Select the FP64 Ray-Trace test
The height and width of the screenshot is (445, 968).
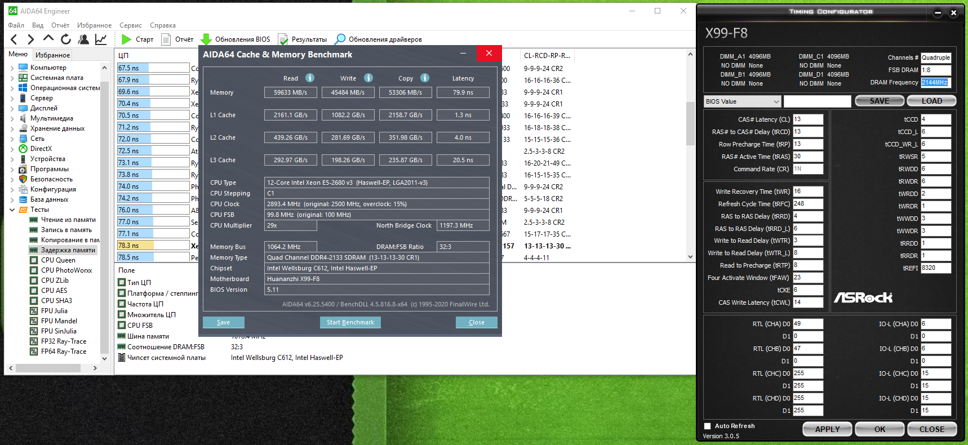[64, 351]
